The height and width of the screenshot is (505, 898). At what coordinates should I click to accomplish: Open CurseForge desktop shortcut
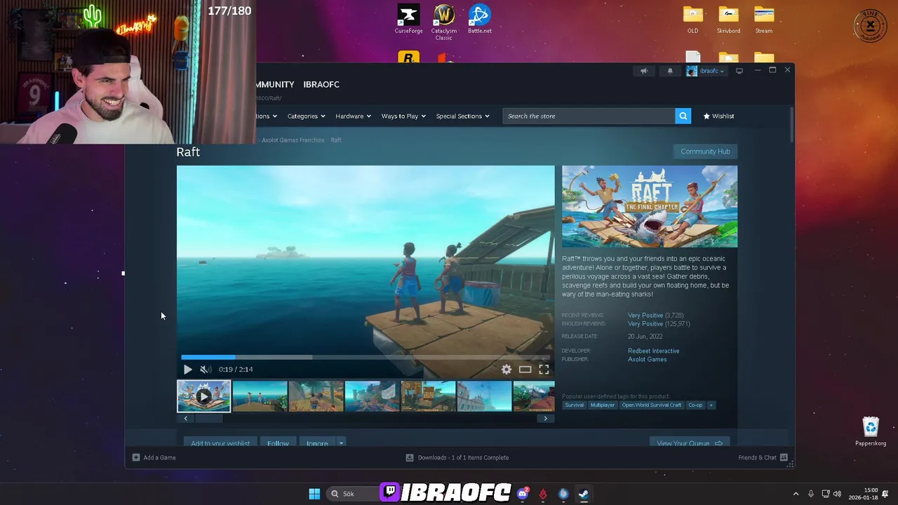tap(408, 19)
